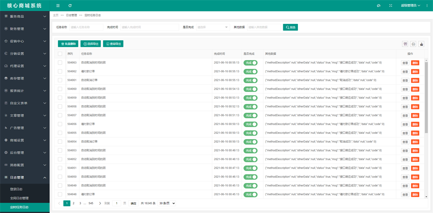Open the 是否完成 select dropdown
433x213 pixels.
[x=213, y=27]
